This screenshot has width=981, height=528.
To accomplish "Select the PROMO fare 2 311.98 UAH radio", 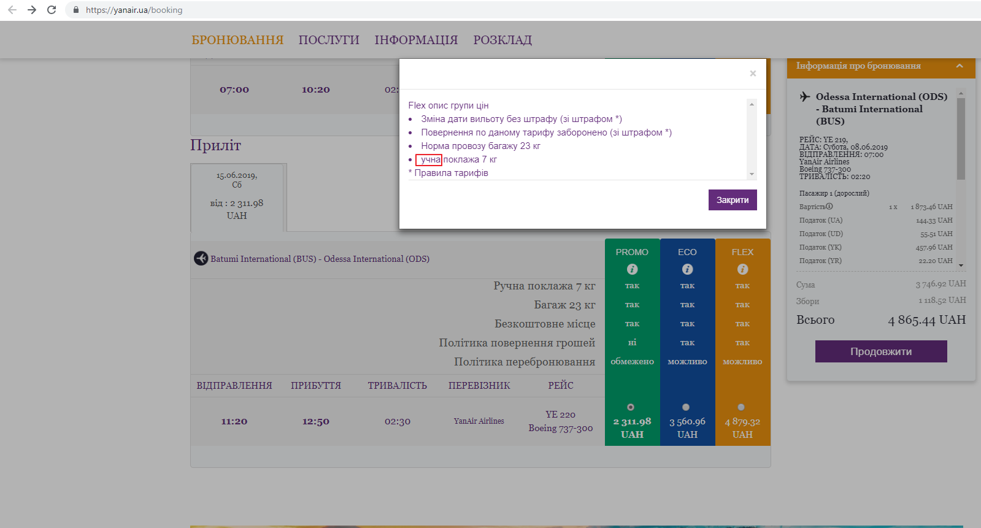I will coord(631,407).
